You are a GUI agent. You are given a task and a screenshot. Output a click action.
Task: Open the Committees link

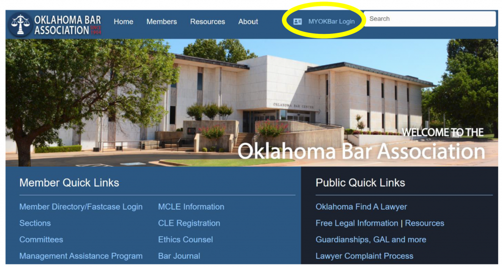(x=41, y=240)
